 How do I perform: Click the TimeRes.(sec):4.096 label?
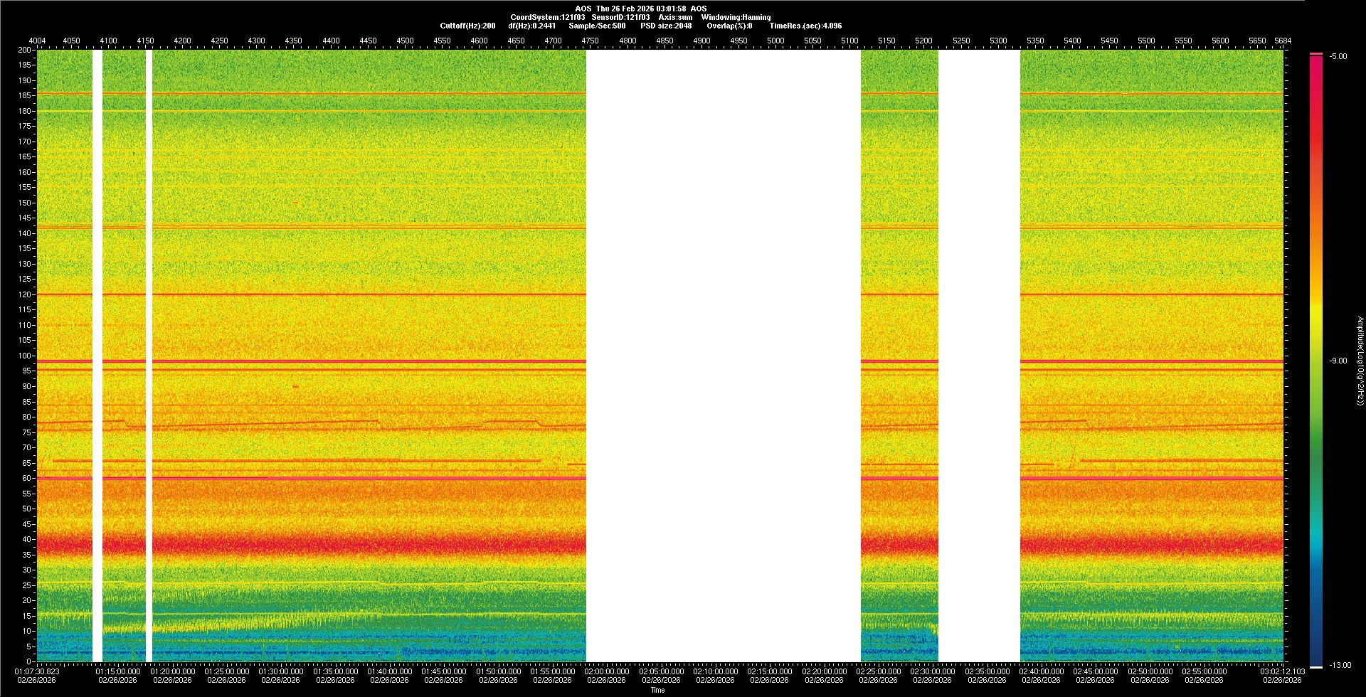(805, 26)
